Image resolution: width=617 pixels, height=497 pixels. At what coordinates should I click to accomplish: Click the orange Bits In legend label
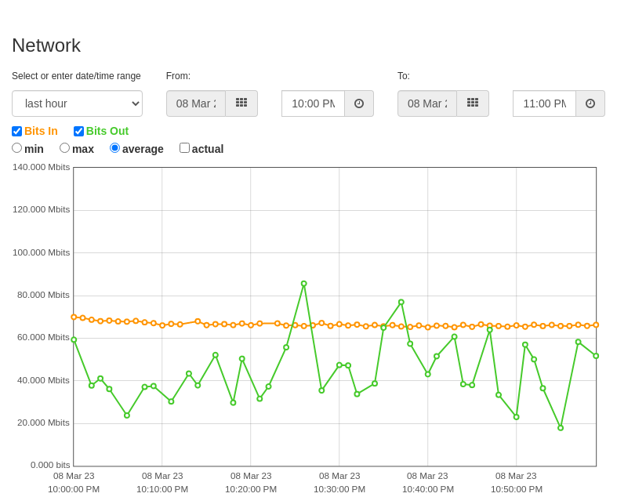(41, 131)
